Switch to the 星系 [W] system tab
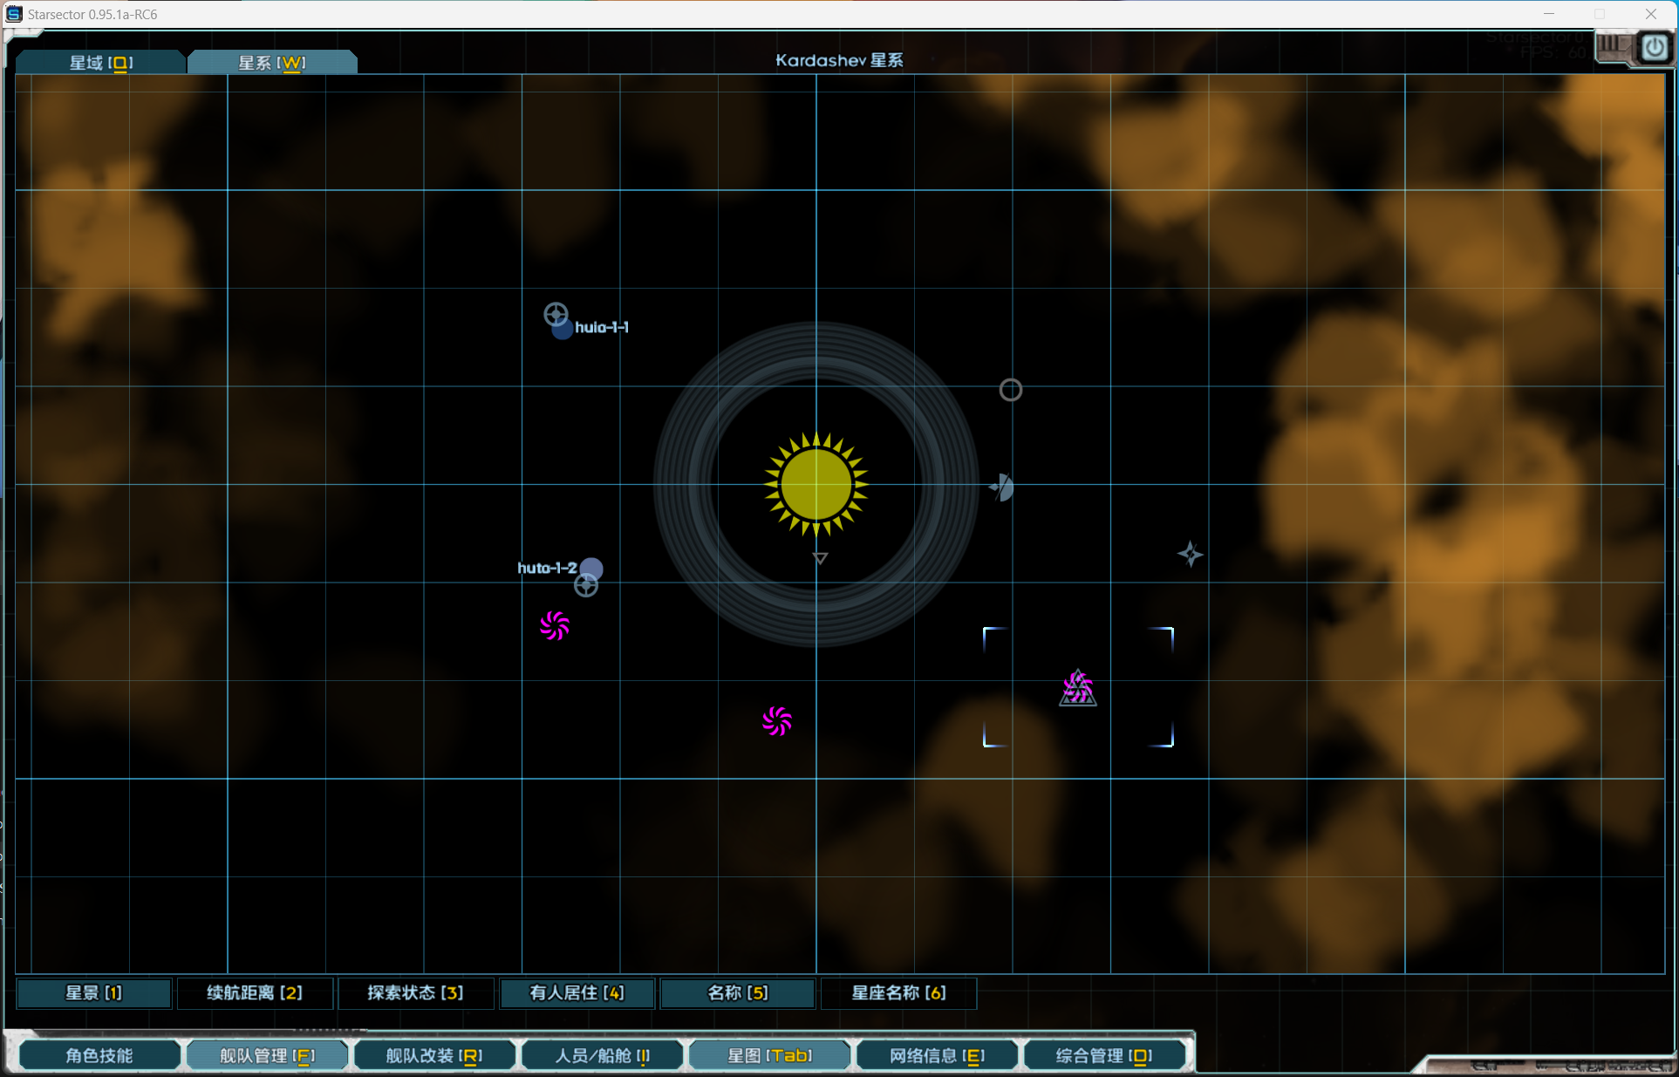The width and height of the screenshot is (1679, 1077). (x=272, y=63)
